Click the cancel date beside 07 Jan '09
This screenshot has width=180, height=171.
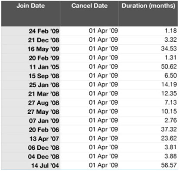pos(103,120)
